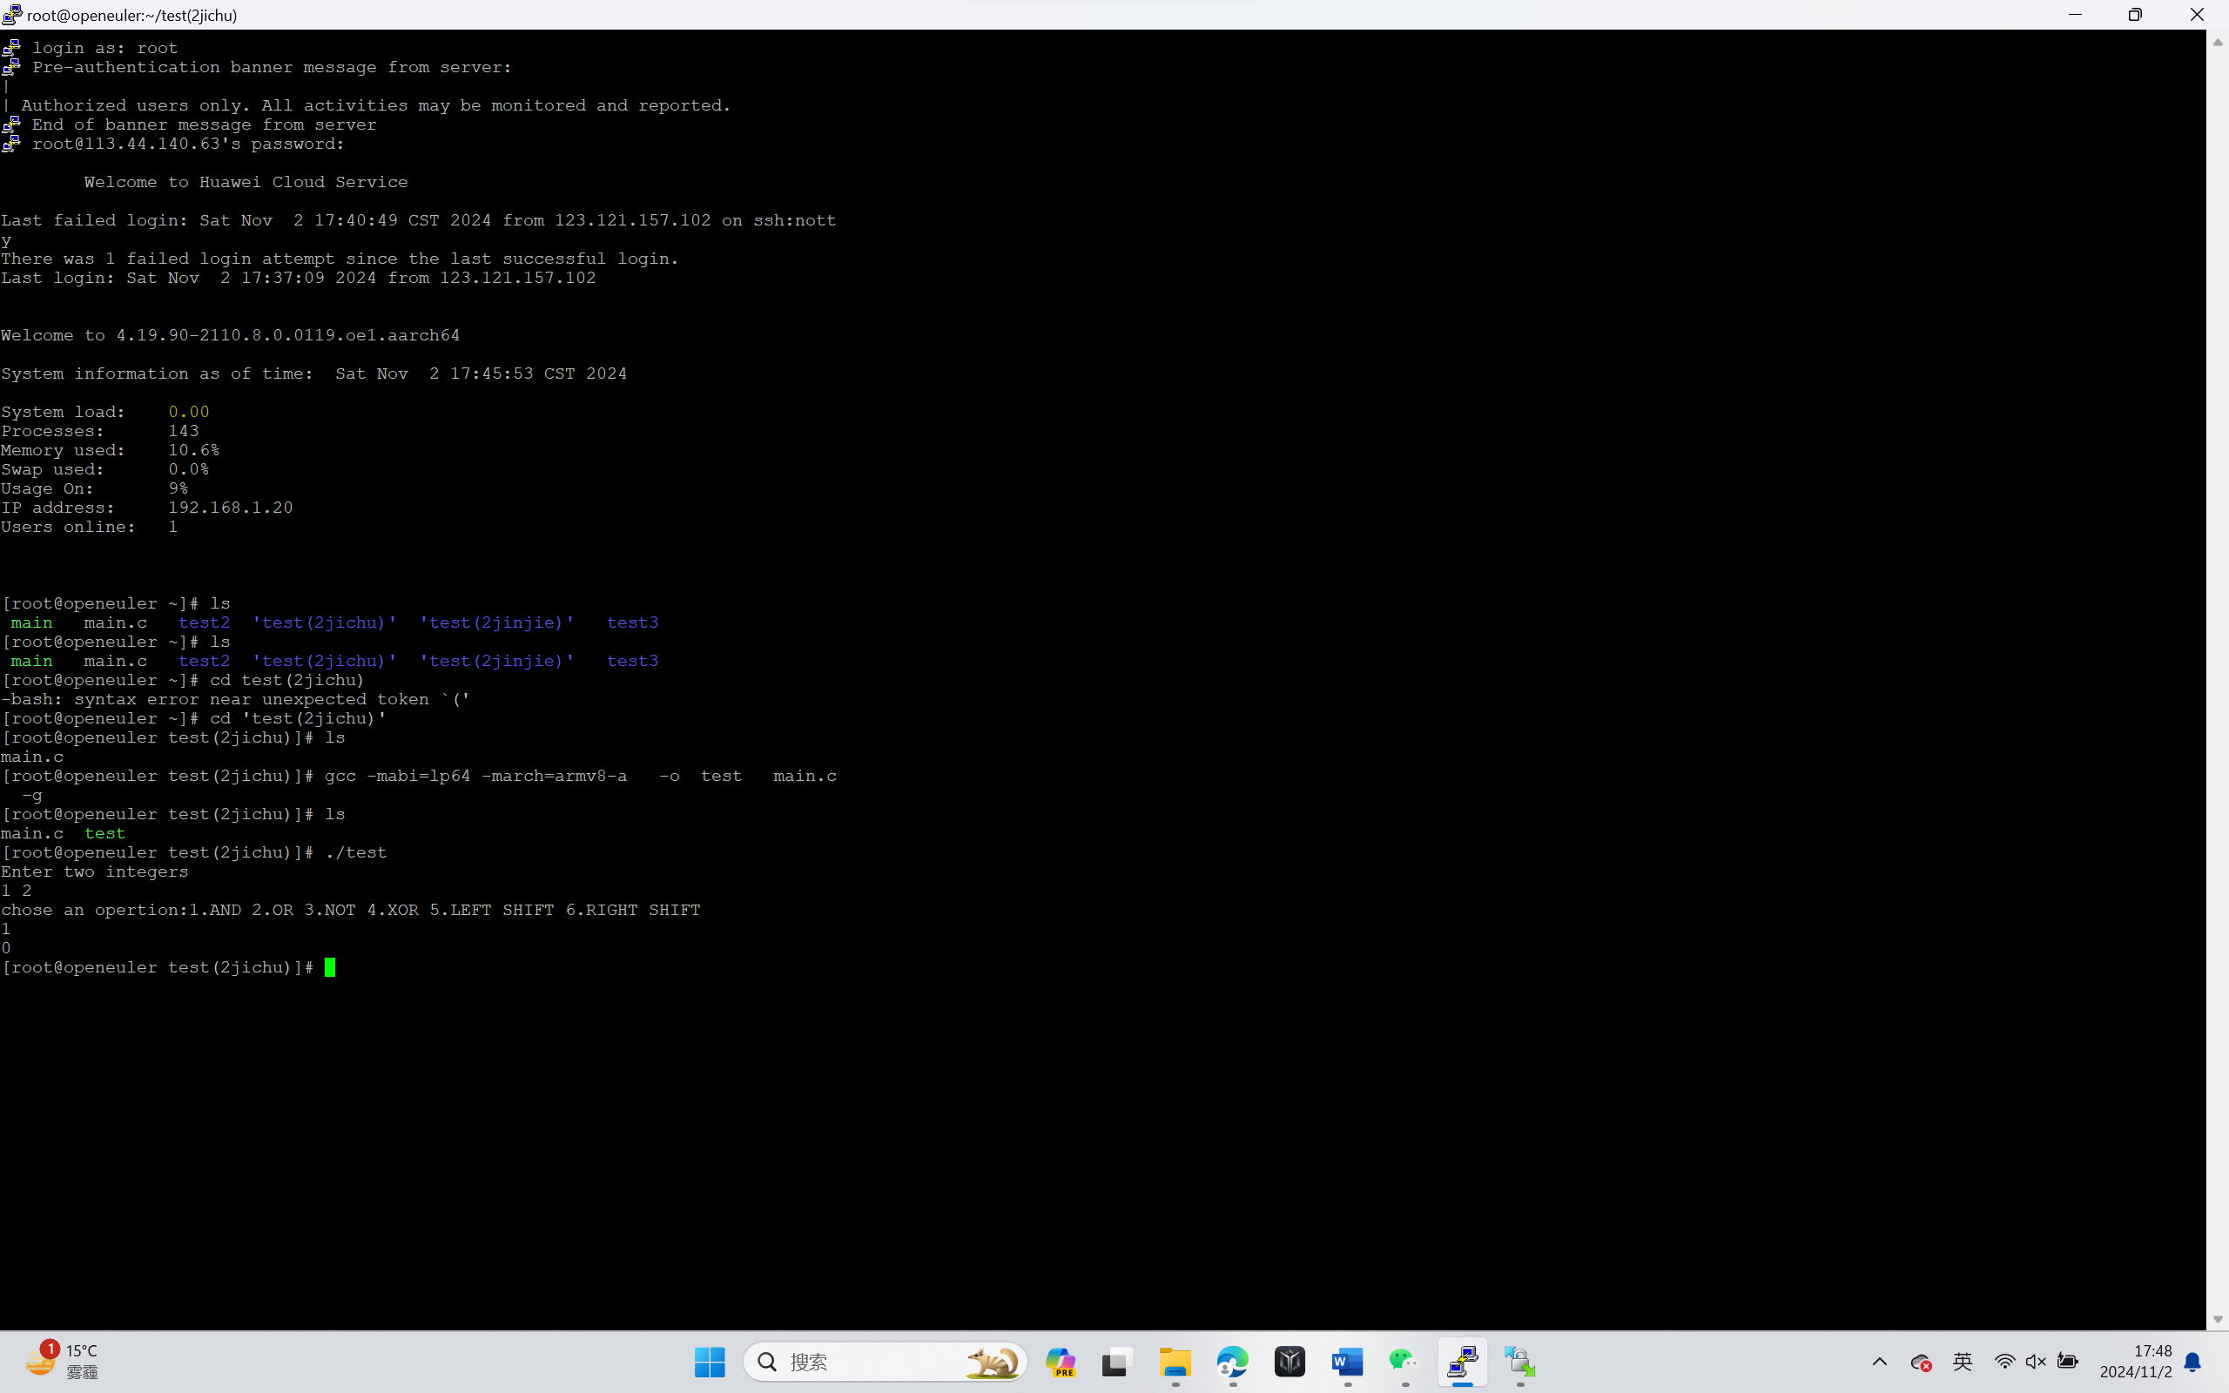Click 'There was 1 failed login attempt' line
This screenshot has width=2229, height=1393.
(x=340, y=259)
